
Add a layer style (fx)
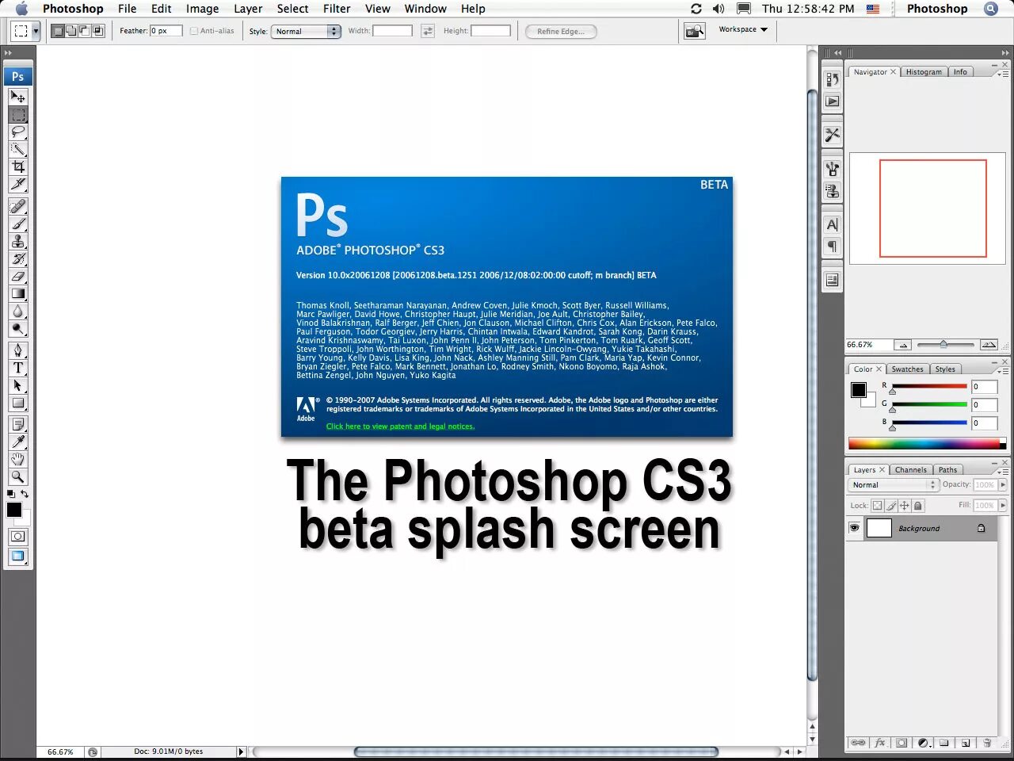[879, 743]
